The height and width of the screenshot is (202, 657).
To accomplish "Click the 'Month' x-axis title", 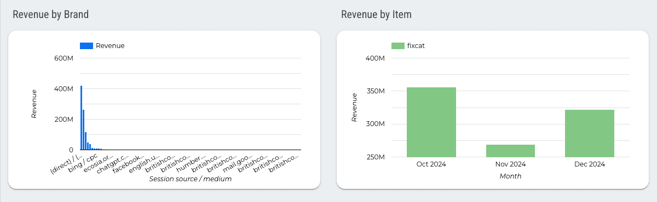I will point(510,176).
